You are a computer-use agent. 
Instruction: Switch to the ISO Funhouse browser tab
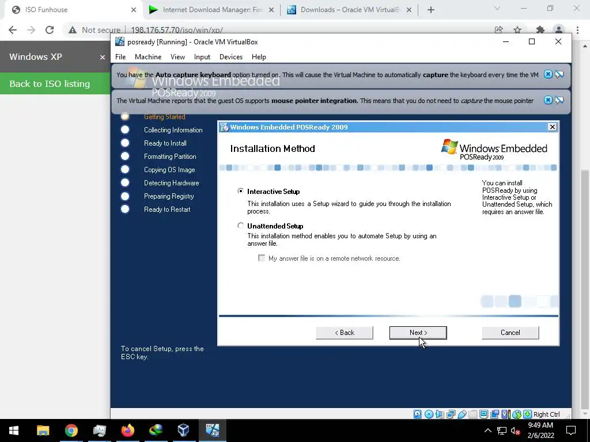(x=73, y=10)
